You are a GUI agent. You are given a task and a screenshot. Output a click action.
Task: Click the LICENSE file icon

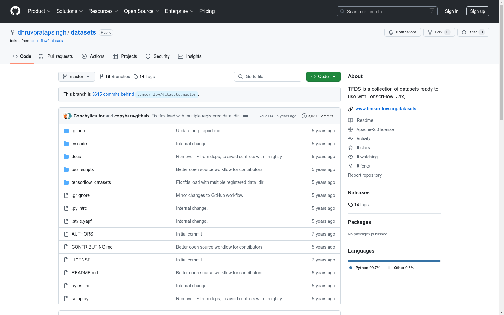pyautogui.click(x=66, y=260)
